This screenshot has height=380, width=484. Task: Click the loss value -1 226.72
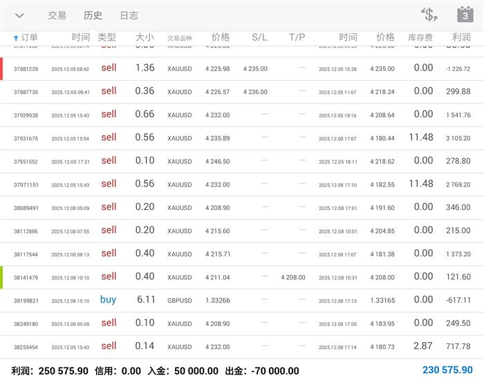pos(458,69)
